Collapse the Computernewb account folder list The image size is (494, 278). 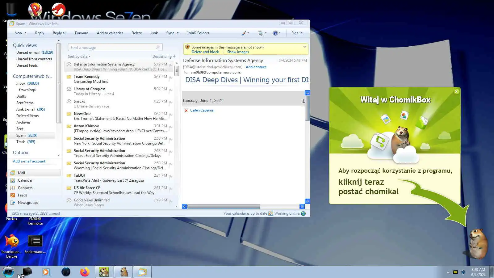pyautogui.click(x=33, y=76)
